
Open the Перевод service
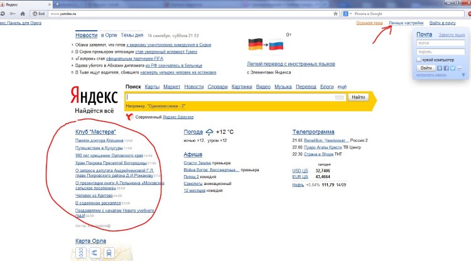pos(306,87)
